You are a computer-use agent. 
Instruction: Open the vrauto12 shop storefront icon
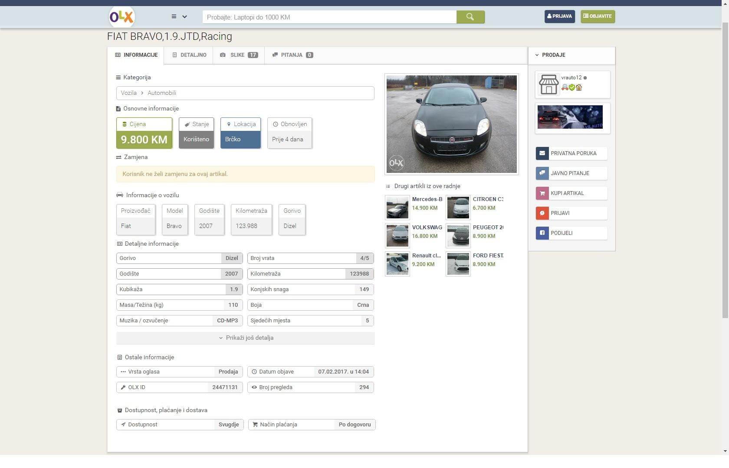pyautogui.click(x=548, y=84)
